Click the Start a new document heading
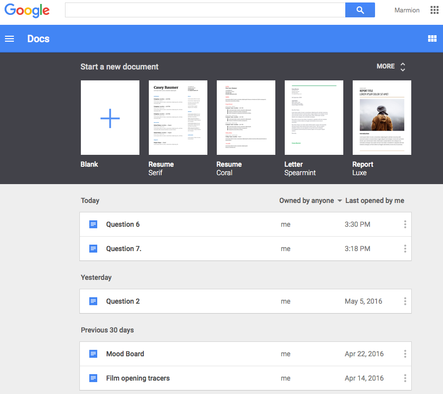Viewport: 443px width, 394px height. pyautogui.click(x=119, y=66)
